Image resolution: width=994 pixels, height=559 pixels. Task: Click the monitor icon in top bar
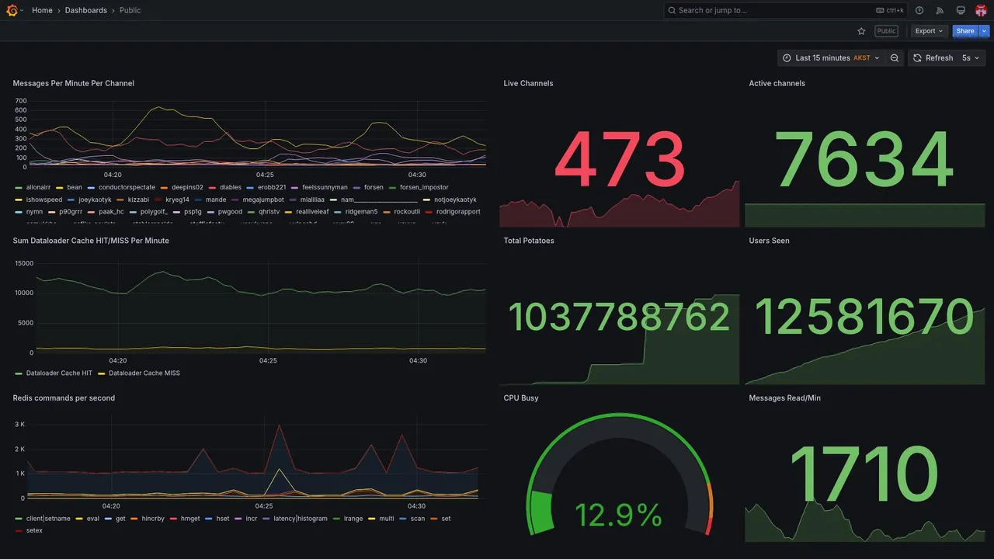pyautogui.click(x=961, y=10)
